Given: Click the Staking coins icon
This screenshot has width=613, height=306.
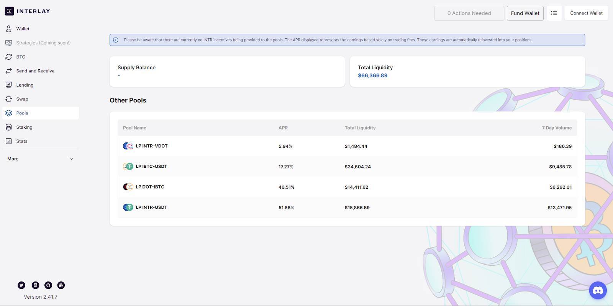Looking at the screenshot, I should [8, 127].
